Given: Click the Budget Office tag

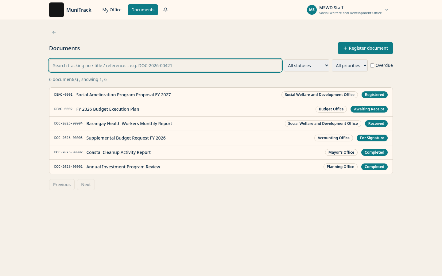Looking at the screenshot, I should click(331, 109).
